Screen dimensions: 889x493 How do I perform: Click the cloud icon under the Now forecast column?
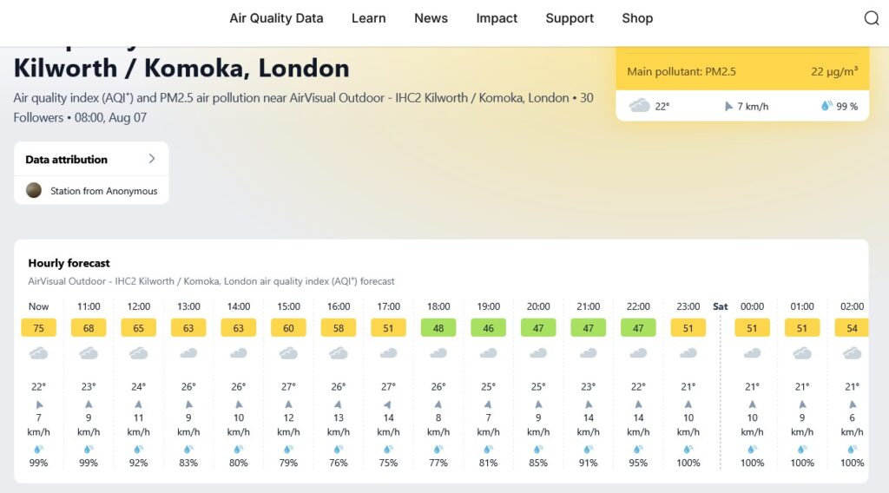pos(38,354)
